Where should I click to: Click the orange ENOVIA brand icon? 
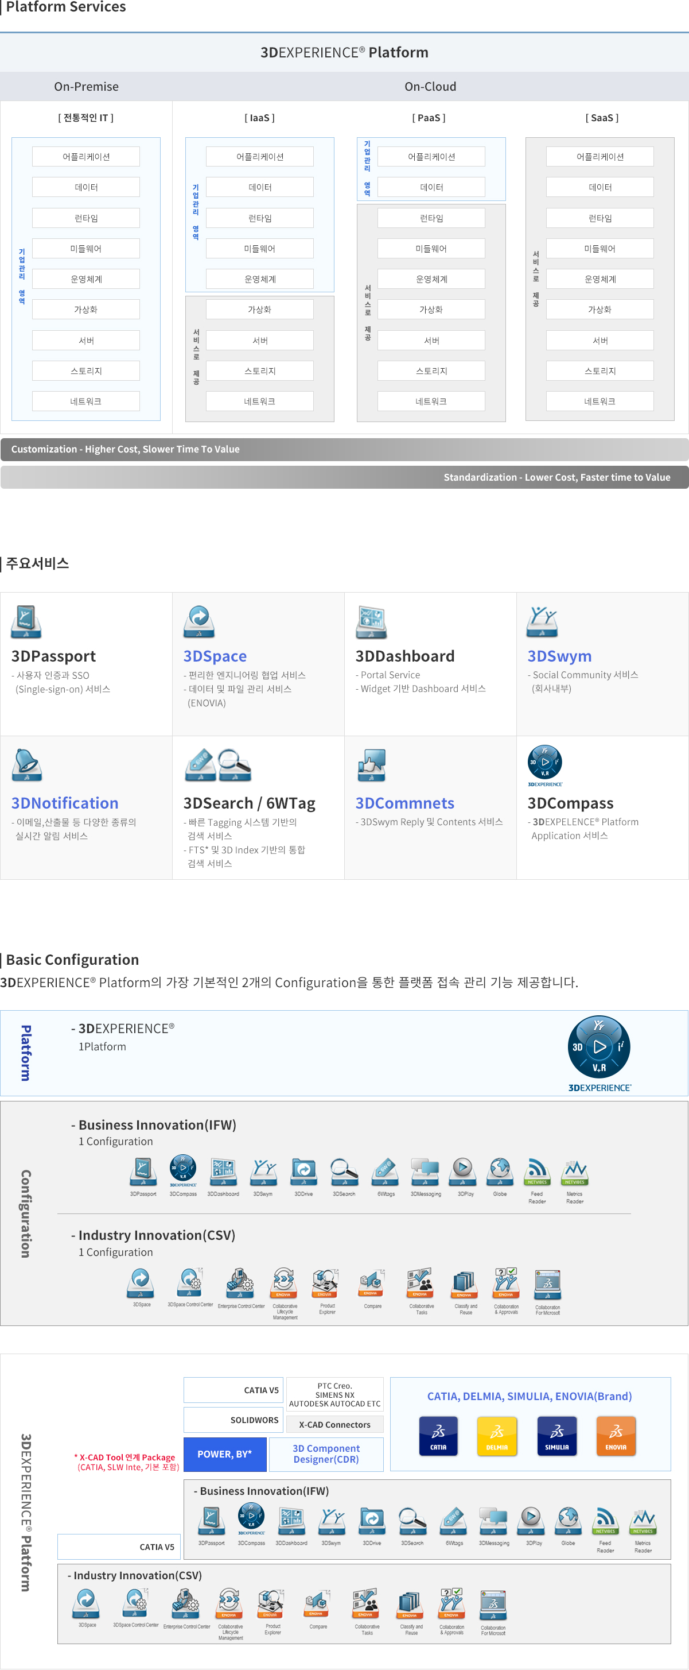tap(616, 1436)
